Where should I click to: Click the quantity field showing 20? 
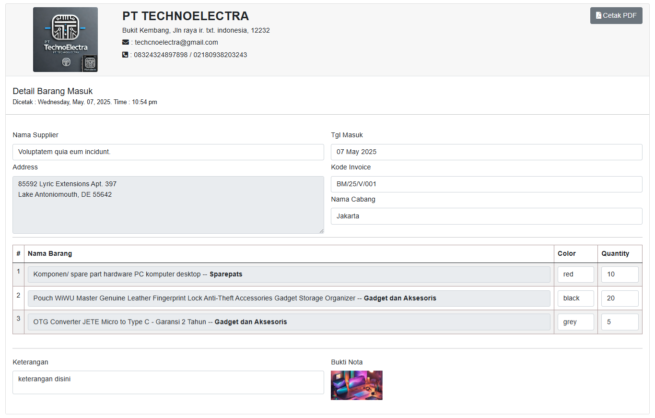click(x=620, y=299)
